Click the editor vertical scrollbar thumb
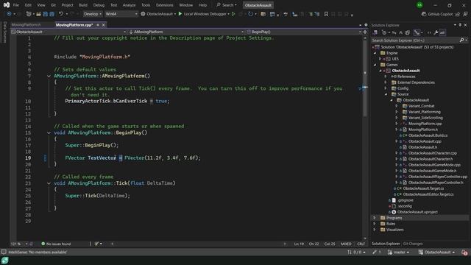 (365, 79)
